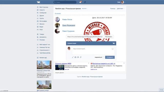The image size is (164, 92).
Task: Click the Новости newspaper icon
Action: (x=38, y=10)
